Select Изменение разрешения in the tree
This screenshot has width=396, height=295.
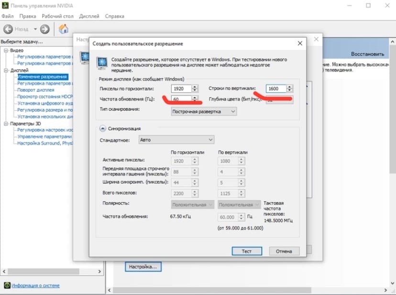pos(43,77)
